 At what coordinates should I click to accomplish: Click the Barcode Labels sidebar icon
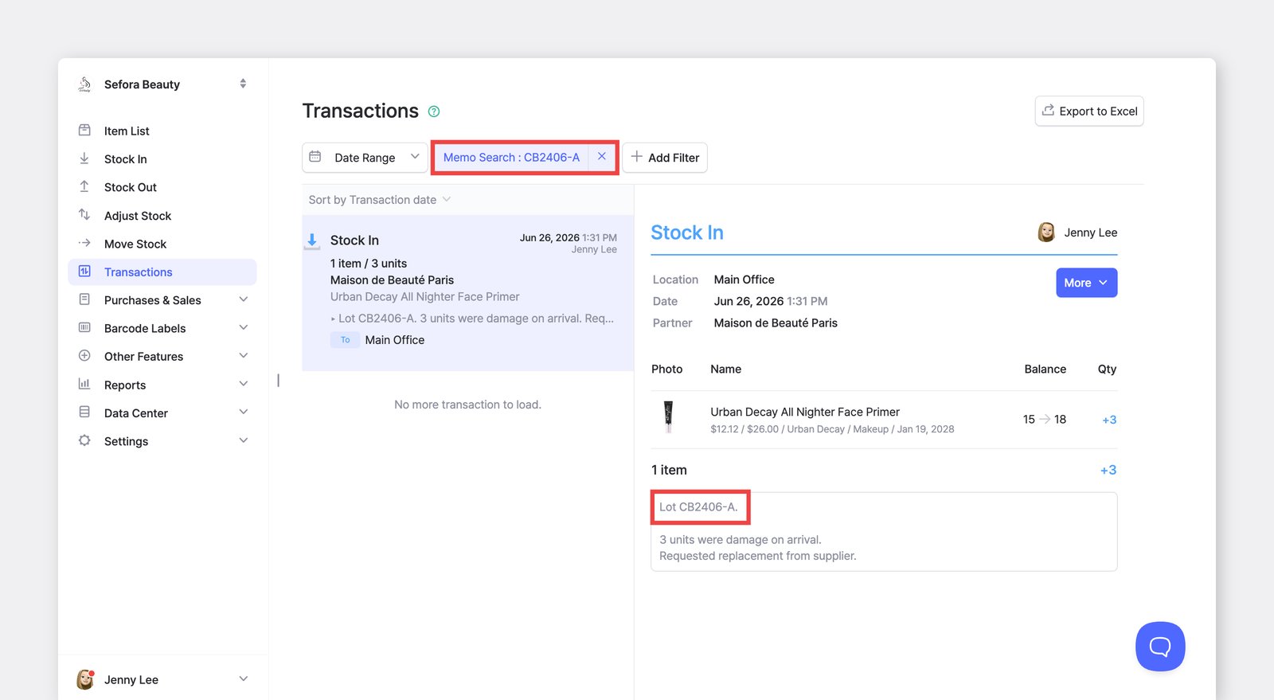pos(84,327)
